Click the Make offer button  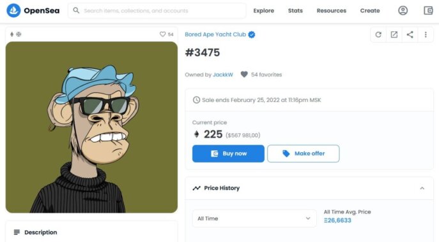click(304, 153)
